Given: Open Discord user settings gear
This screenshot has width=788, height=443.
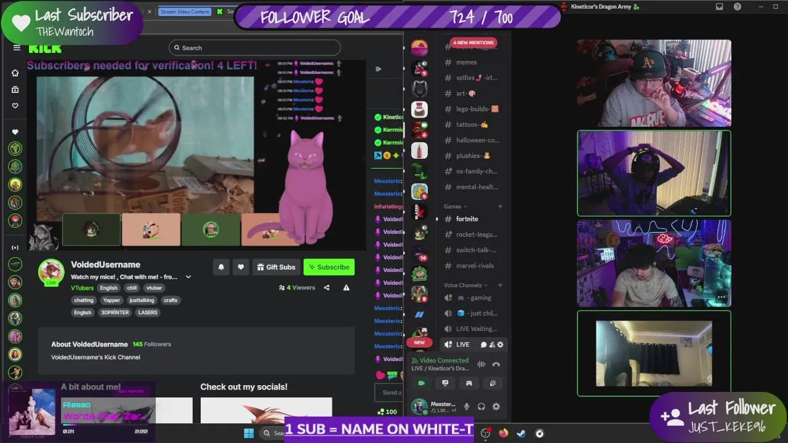Looking at the screenshot, I should click(496, 407).
